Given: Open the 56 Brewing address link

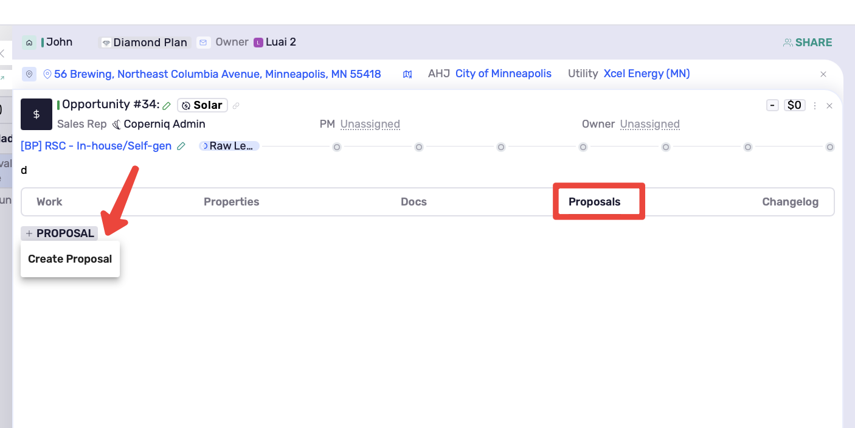Looking at the screenshot, I should (x=218, y=74).
